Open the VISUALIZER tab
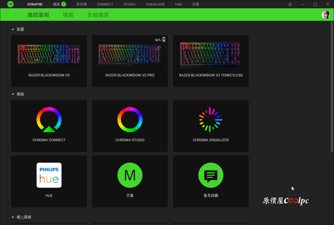 click(155, 4)
